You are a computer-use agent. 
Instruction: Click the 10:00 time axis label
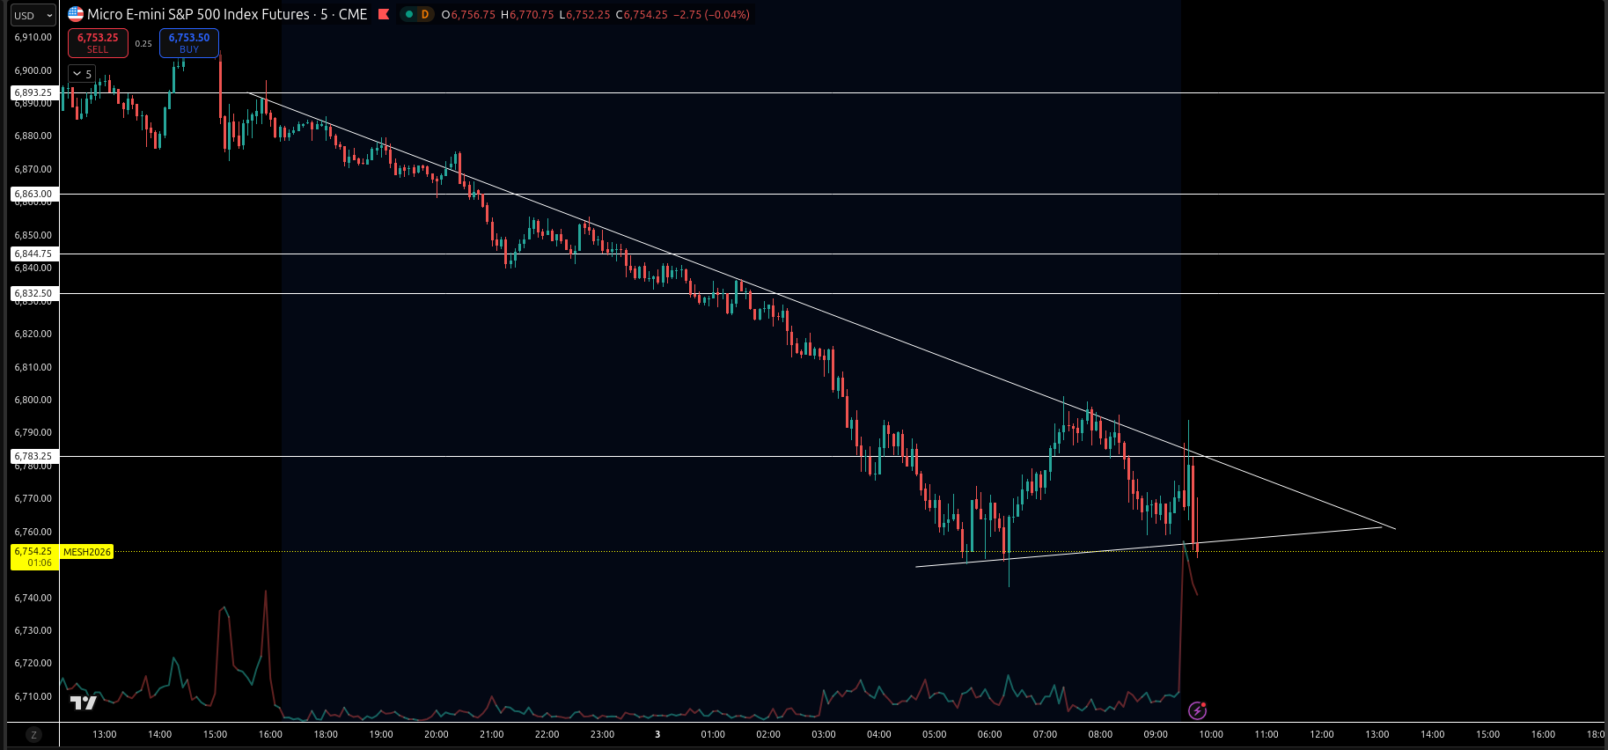[x=1211, y=734]
